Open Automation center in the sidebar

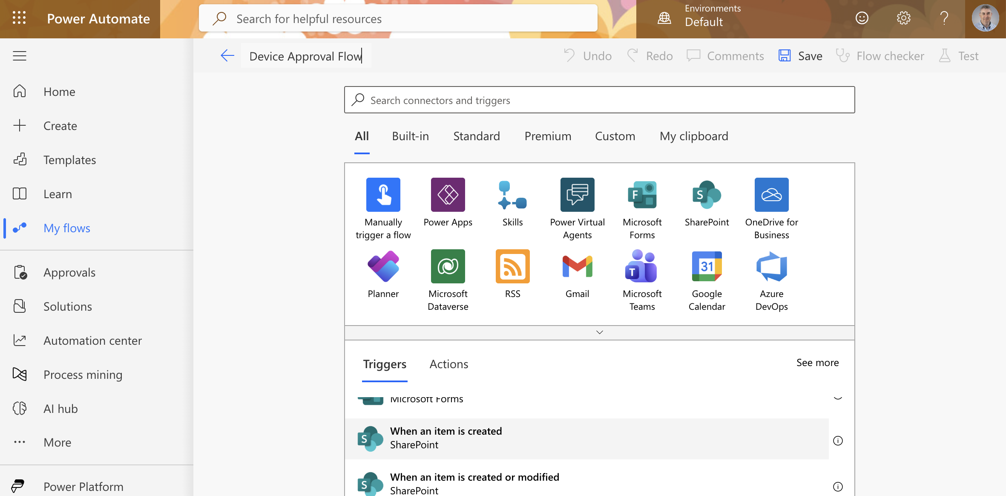[92, 340]
